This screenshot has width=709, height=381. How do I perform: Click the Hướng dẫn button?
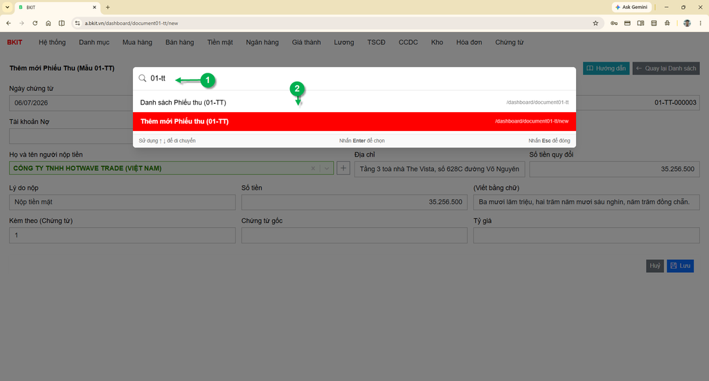(x=606, y=69)
